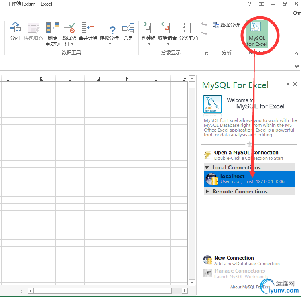
Task: Close the MySQL For Excel task pane
Action: click(295, 84)
